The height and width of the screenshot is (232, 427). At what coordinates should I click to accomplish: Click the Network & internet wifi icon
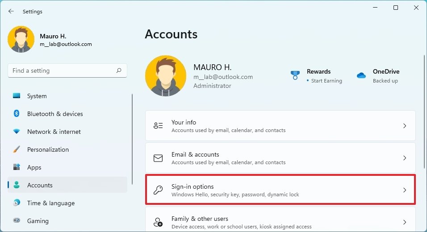click(x=17, y=132)
